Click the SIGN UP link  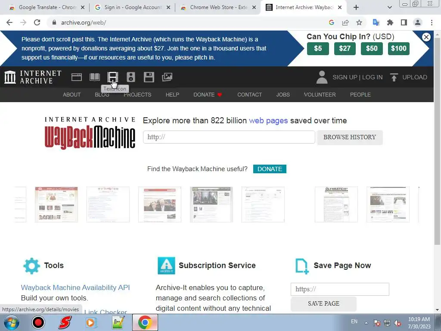click(x=345, y=77)
